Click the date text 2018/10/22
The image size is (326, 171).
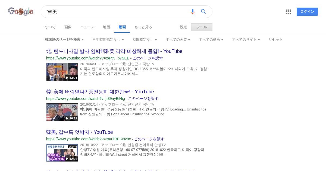coord(89,145)
